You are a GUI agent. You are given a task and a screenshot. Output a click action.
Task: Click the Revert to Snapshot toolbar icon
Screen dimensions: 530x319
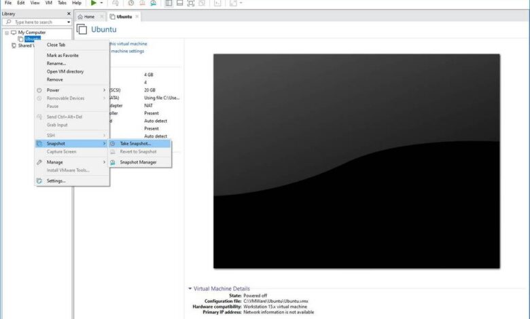pyautogui.click(x=142, y=3)
